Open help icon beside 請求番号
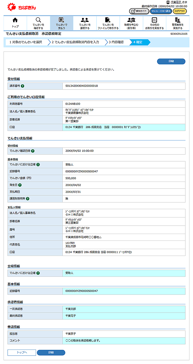 (x=23, y=86)
